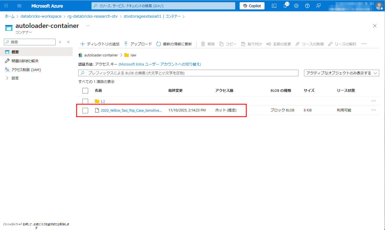Image resolution: width=385 pixels, height=230 pixels.
Task: Select 問題の診断と解決 in sidebar
Action: (25, 61)
